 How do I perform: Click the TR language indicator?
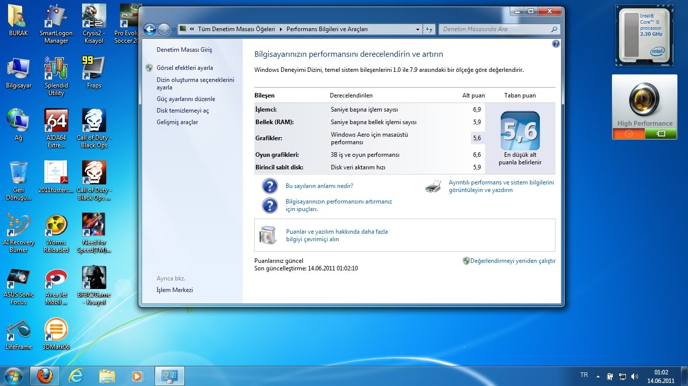coord(584,375)
